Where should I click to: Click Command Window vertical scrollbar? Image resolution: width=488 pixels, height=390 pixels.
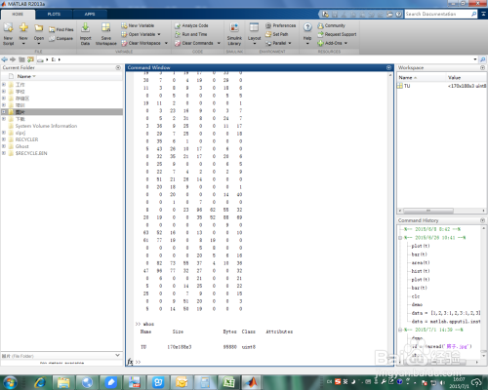click(390, 217)
